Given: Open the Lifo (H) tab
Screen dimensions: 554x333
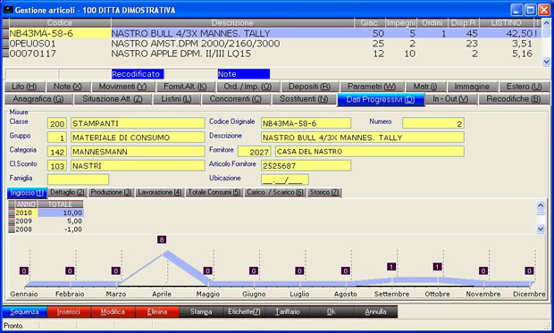Looking at the screenshot, I should [24, 87].
